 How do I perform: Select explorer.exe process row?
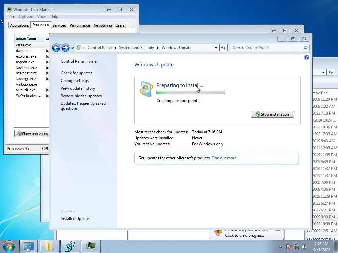click(x=31, y=56)
